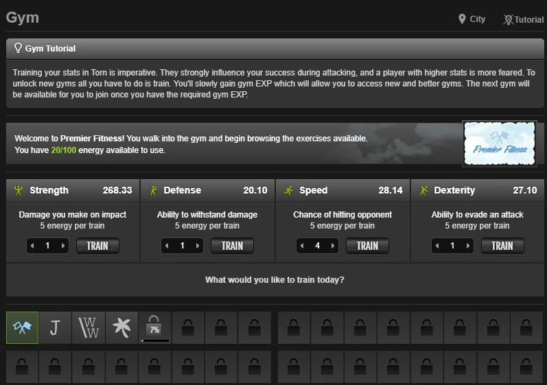
Task: Hit the Dexterity TRAIN button
Action: click(502, 246)
